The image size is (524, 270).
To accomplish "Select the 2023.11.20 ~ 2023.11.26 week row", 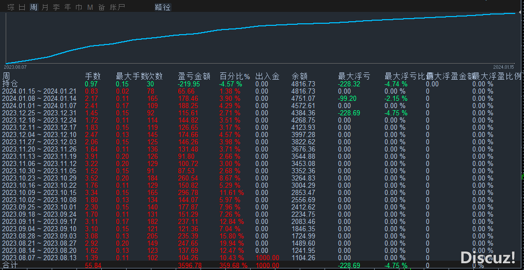I will [39, 149].
